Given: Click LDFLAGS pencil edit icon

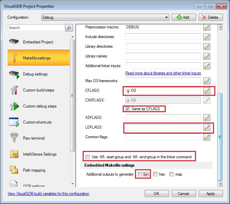Looking at the screenshot, I should point(207,128).
